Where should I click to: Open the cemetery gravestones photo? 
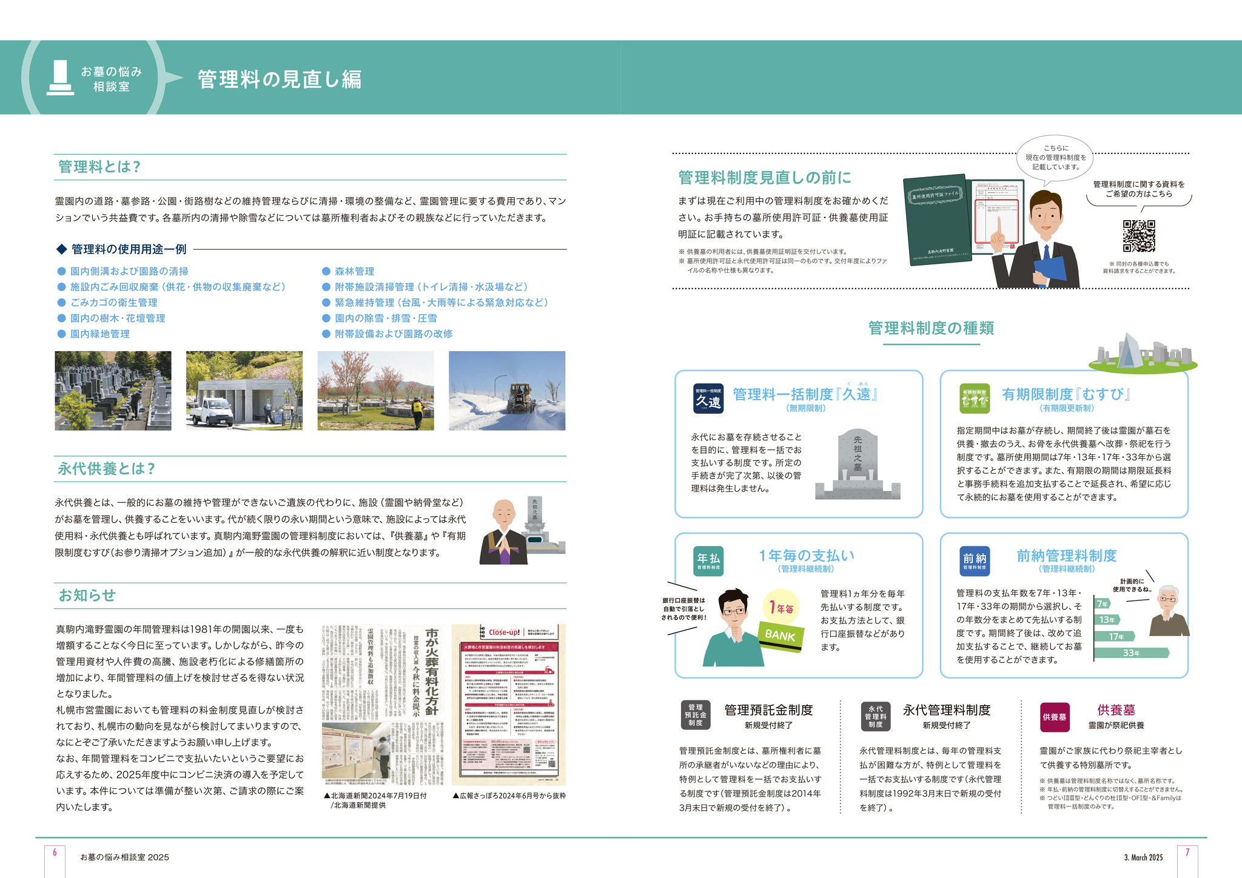click(x=113, y=390)
